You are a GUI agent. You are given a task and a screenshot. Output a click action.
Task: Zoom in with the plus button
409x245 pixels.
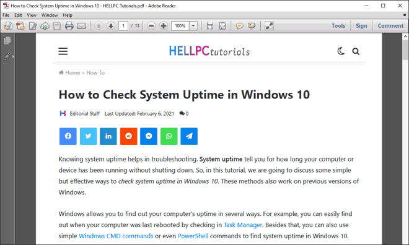coord(164,26)
